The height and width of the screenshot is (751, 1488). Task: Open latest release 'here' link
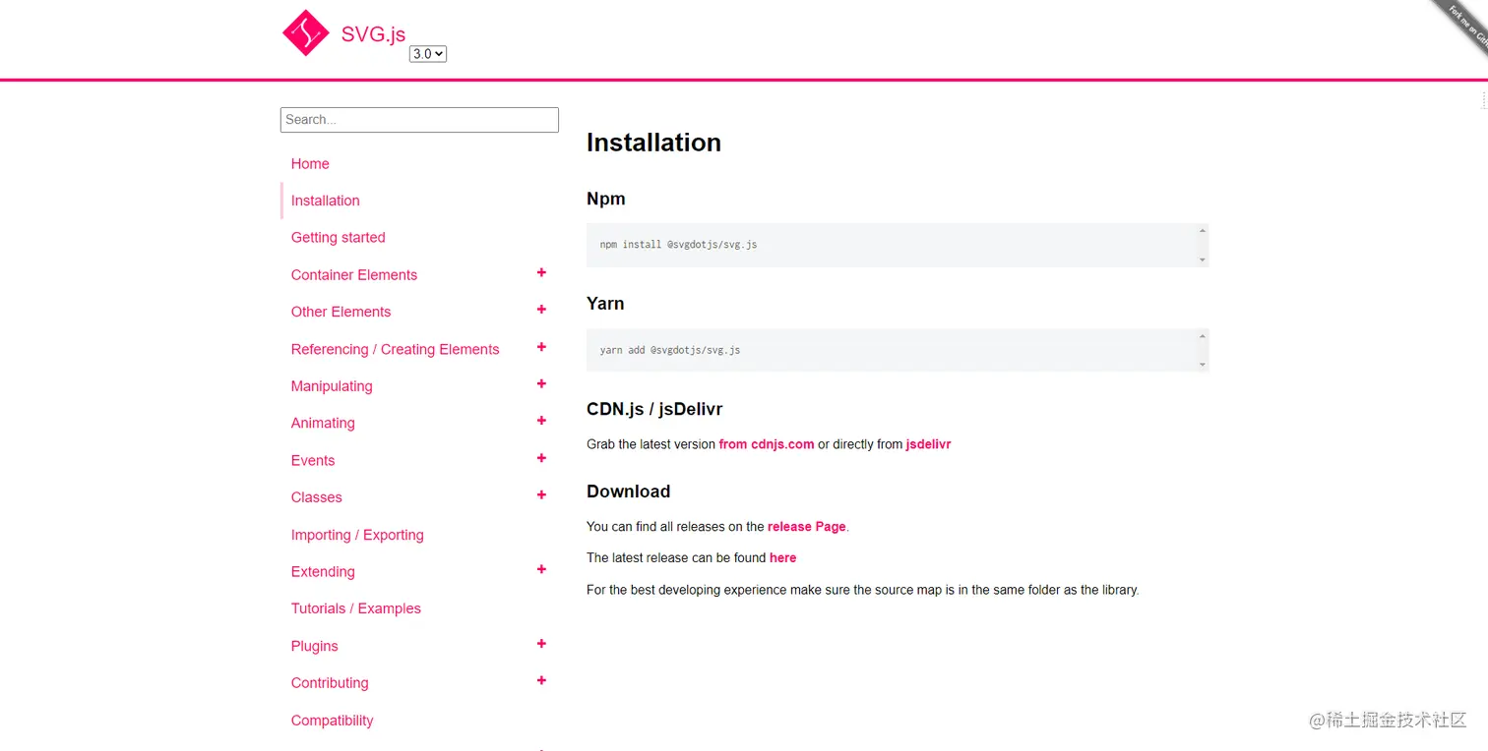pos(783,557)
